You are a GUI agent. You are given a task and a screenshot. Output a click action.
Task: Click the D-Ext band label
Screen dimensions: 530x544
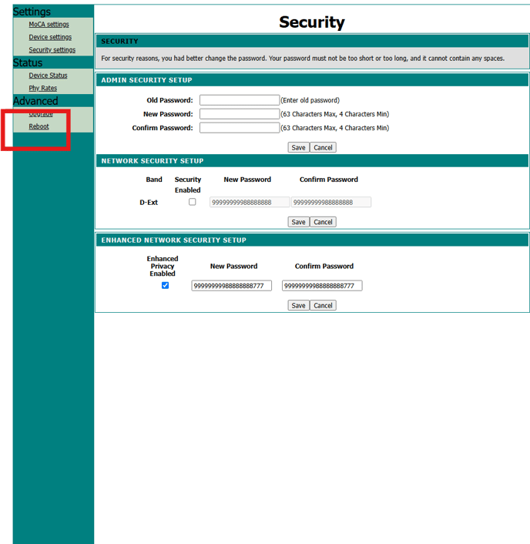pyautogui.click(x=149, y=202)
